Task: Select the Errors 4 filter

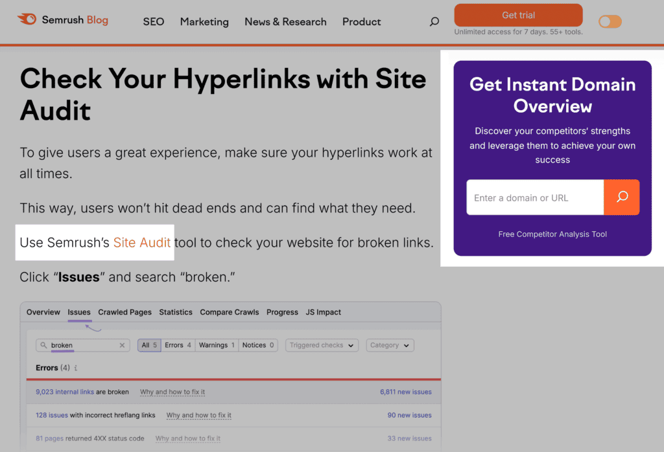Action: coord(178,345)
